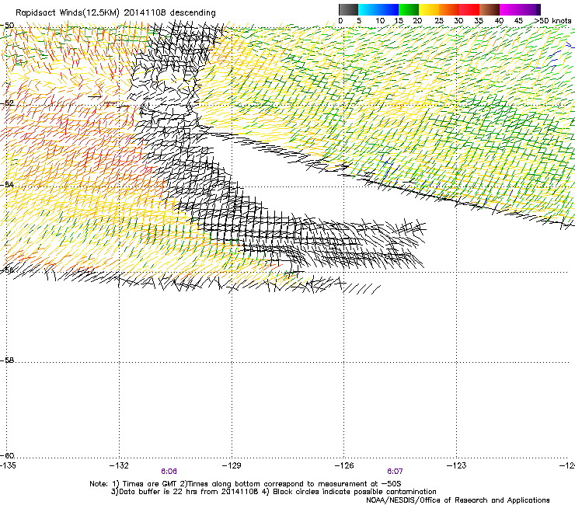Viewport: 575px width, 505px height.
Task: Click the NOAA/NESDIS credit text
Action: 458,500
